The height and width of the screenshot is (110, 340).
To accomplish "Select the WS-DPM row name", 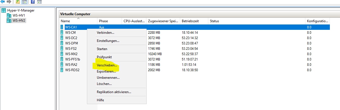I will [x=71, y=43].
